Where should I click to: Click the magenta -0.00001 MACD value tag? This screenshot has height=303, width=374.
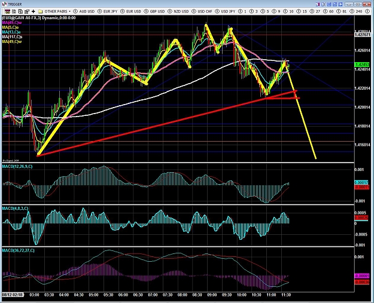[x=362, y=276]
